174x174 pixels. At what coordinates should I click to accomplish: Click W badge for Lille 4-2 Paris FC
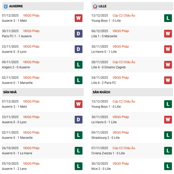pyautogui.click(x=168, y=80)
